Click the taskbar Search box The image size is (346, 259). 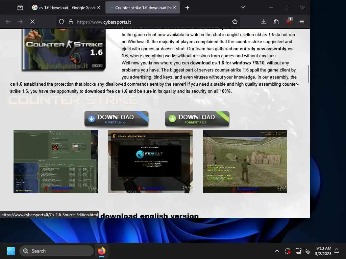(x=56, y=251)
